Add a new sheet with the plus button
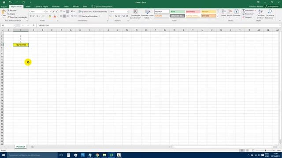 click(x=33, y=147)
